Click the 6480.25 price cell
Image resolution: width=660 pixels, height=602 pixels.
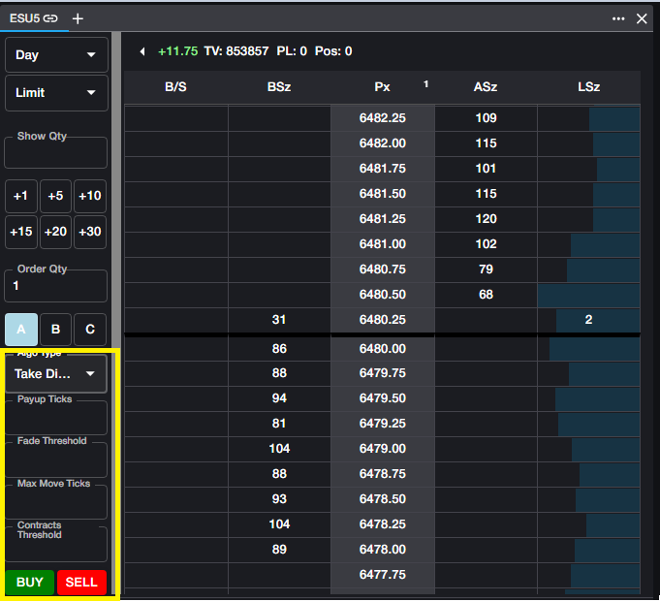[x=382, y=320]
